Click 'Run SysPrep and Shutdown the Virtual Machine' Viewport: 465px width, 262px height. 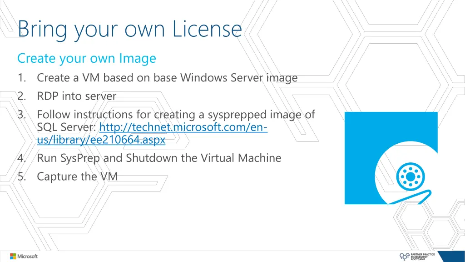point(159,158)
